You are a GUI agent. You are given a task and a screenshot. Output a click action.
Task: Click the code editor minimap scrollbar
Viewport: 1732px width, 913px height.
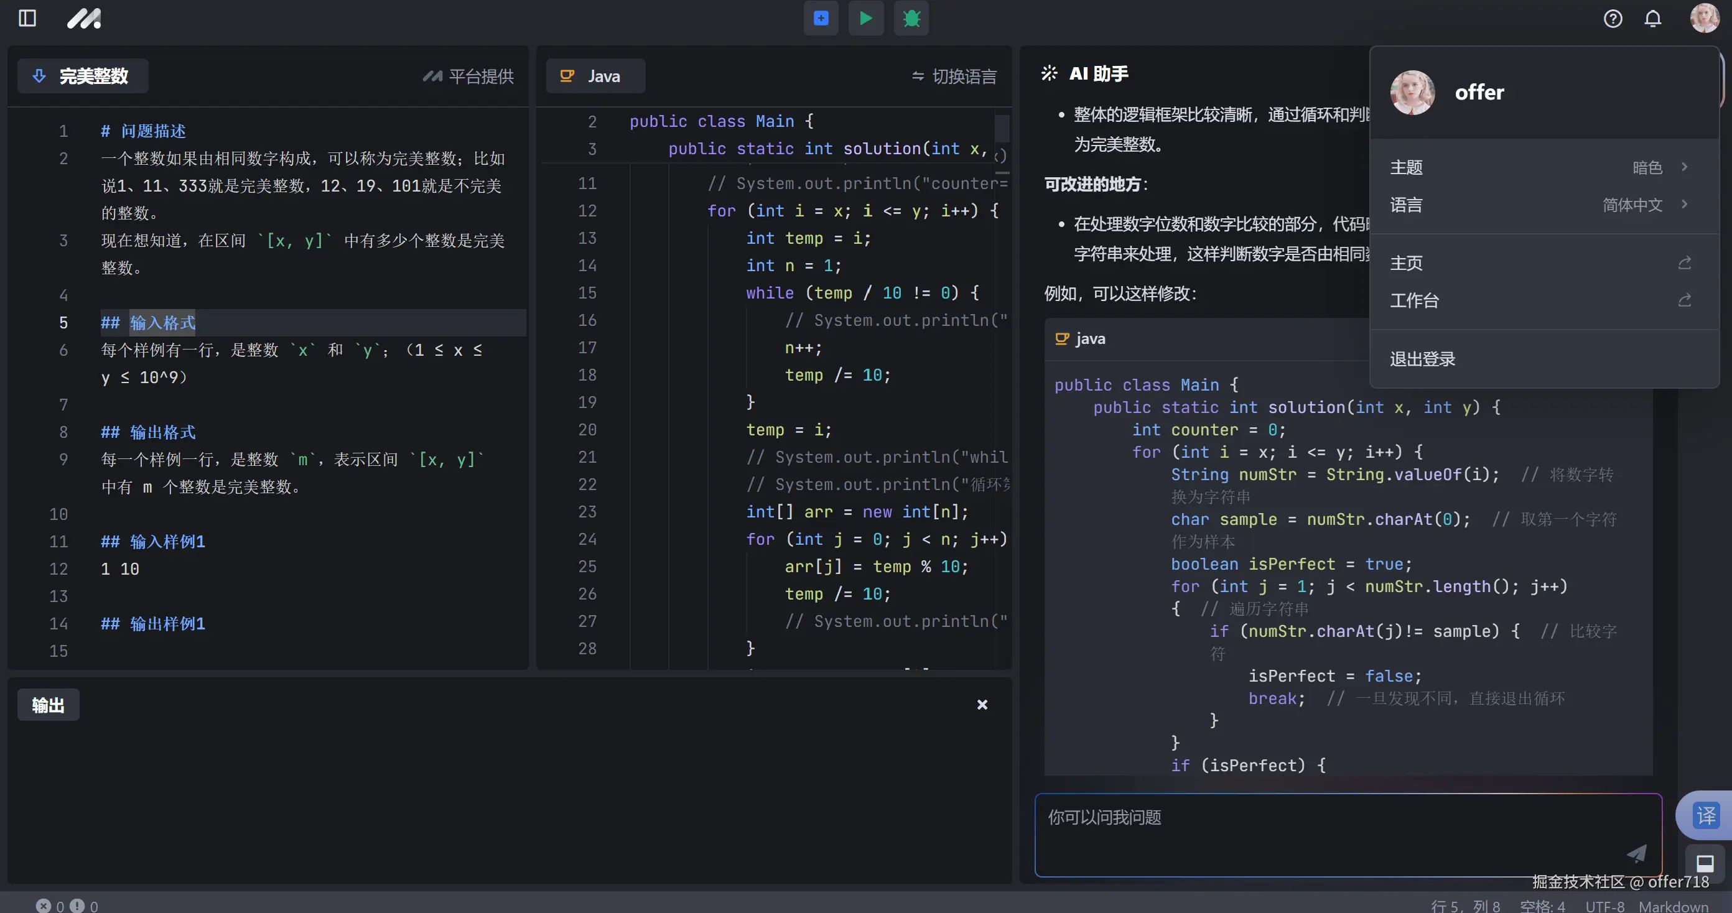click(x=1002, y=127)
